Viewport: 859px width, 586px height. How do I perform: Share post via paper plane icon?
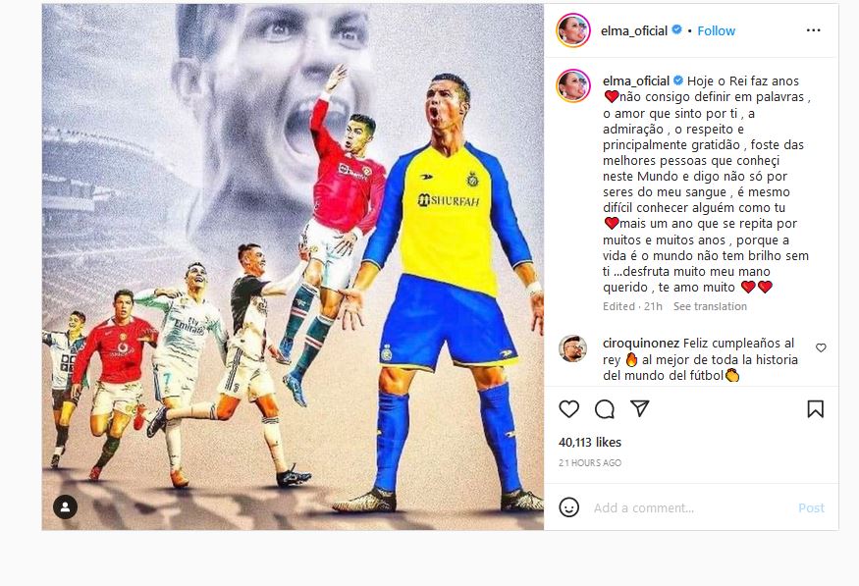point(640,408)
